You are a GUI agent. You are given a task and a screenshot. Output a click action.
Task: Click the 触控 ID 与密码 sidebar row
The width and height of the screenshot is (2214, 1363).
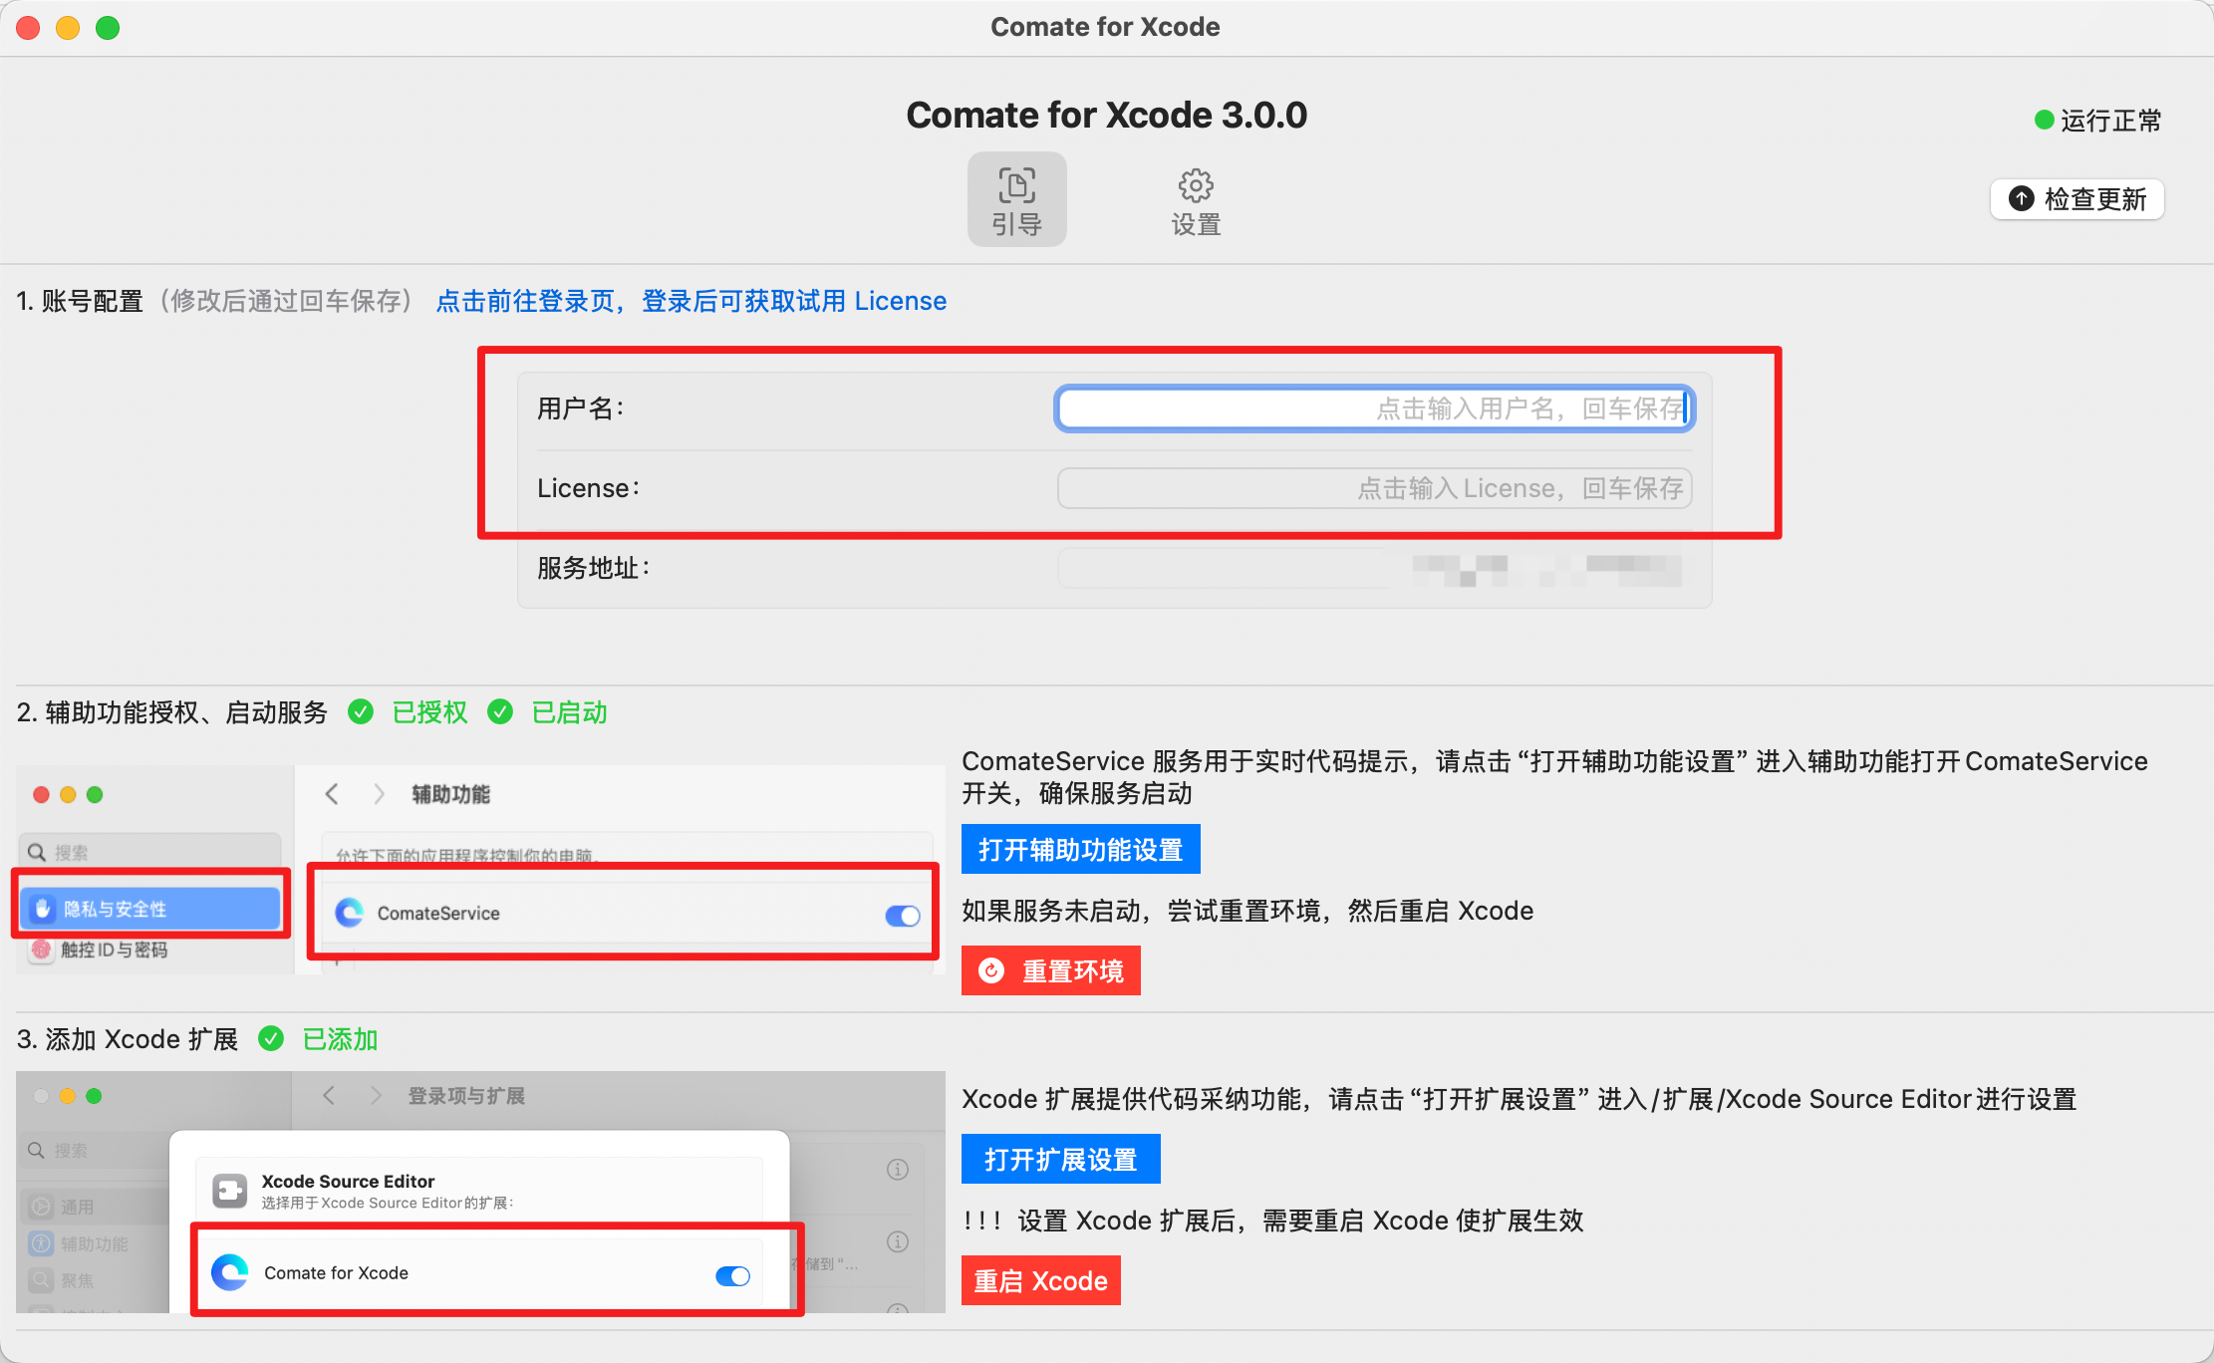pos(100,950)
